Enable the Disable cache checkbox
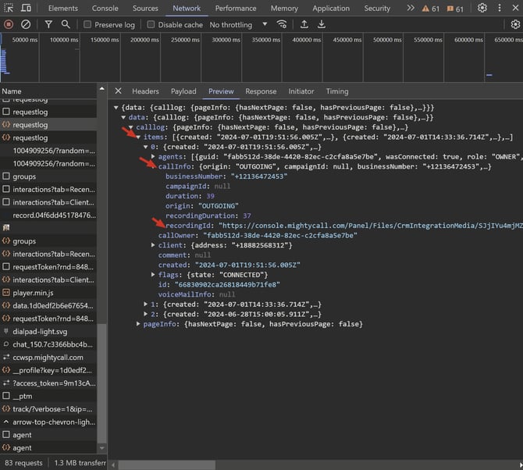 tap(151, 24)
